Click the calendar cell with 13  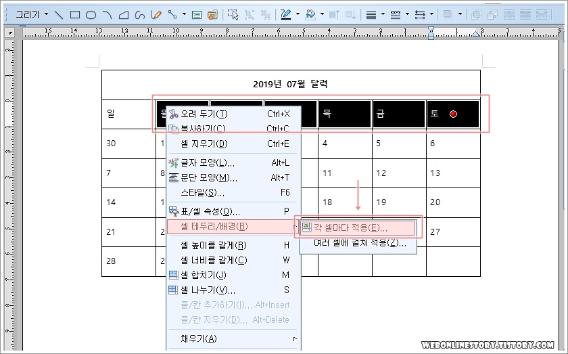tap(453, 173)
